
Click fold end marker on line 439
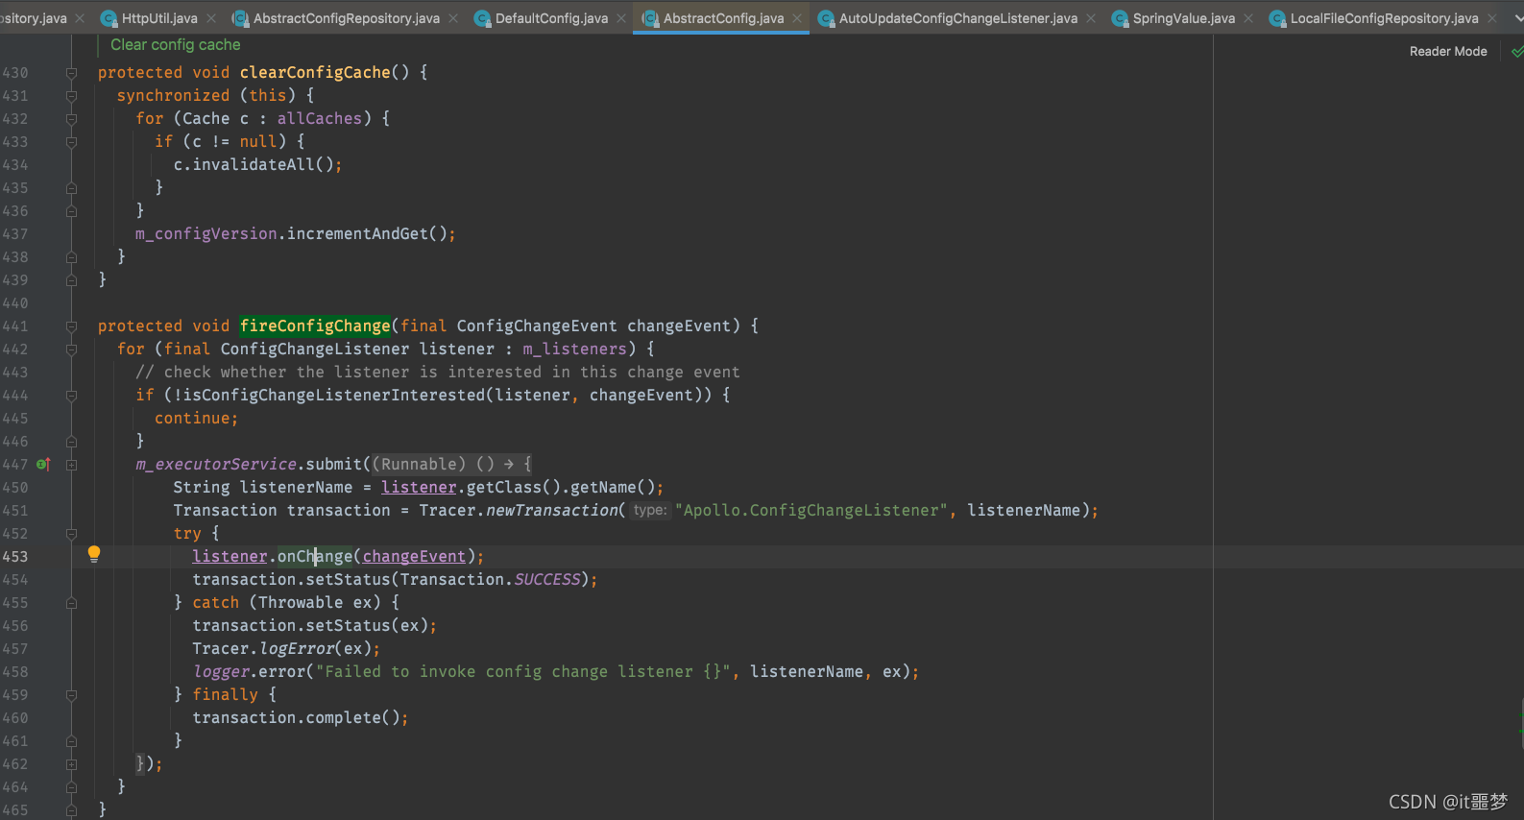(x=71, y=280)
